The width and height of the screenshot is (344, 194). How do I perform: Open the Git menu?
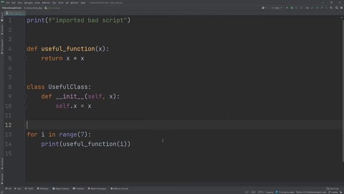[x=67, y=3]
